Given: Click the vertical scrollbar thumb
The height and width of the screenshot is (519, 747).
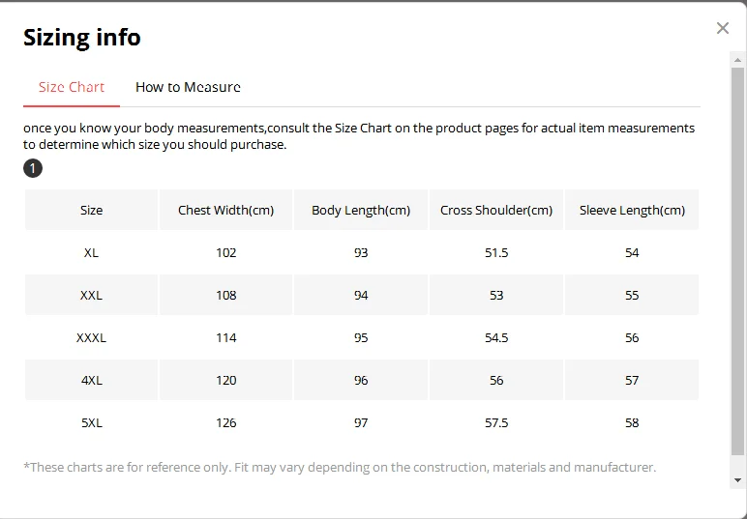Looking at the screenshot, I should (x=737, y=262).
